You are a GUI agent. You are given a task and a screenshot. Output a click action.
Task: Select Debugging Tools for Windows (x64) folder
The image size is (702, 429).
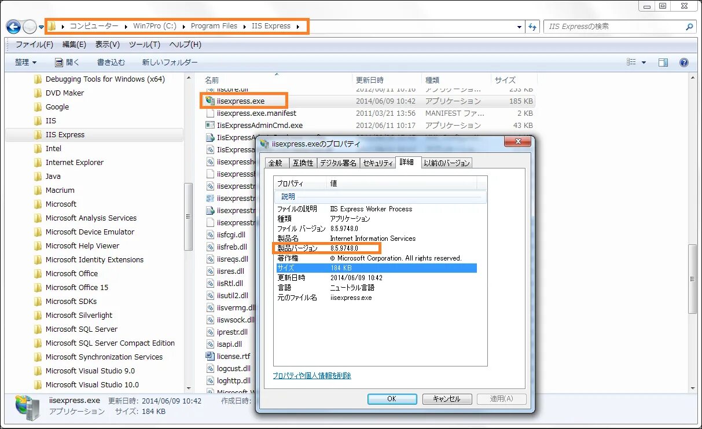[x=105, y=79]
